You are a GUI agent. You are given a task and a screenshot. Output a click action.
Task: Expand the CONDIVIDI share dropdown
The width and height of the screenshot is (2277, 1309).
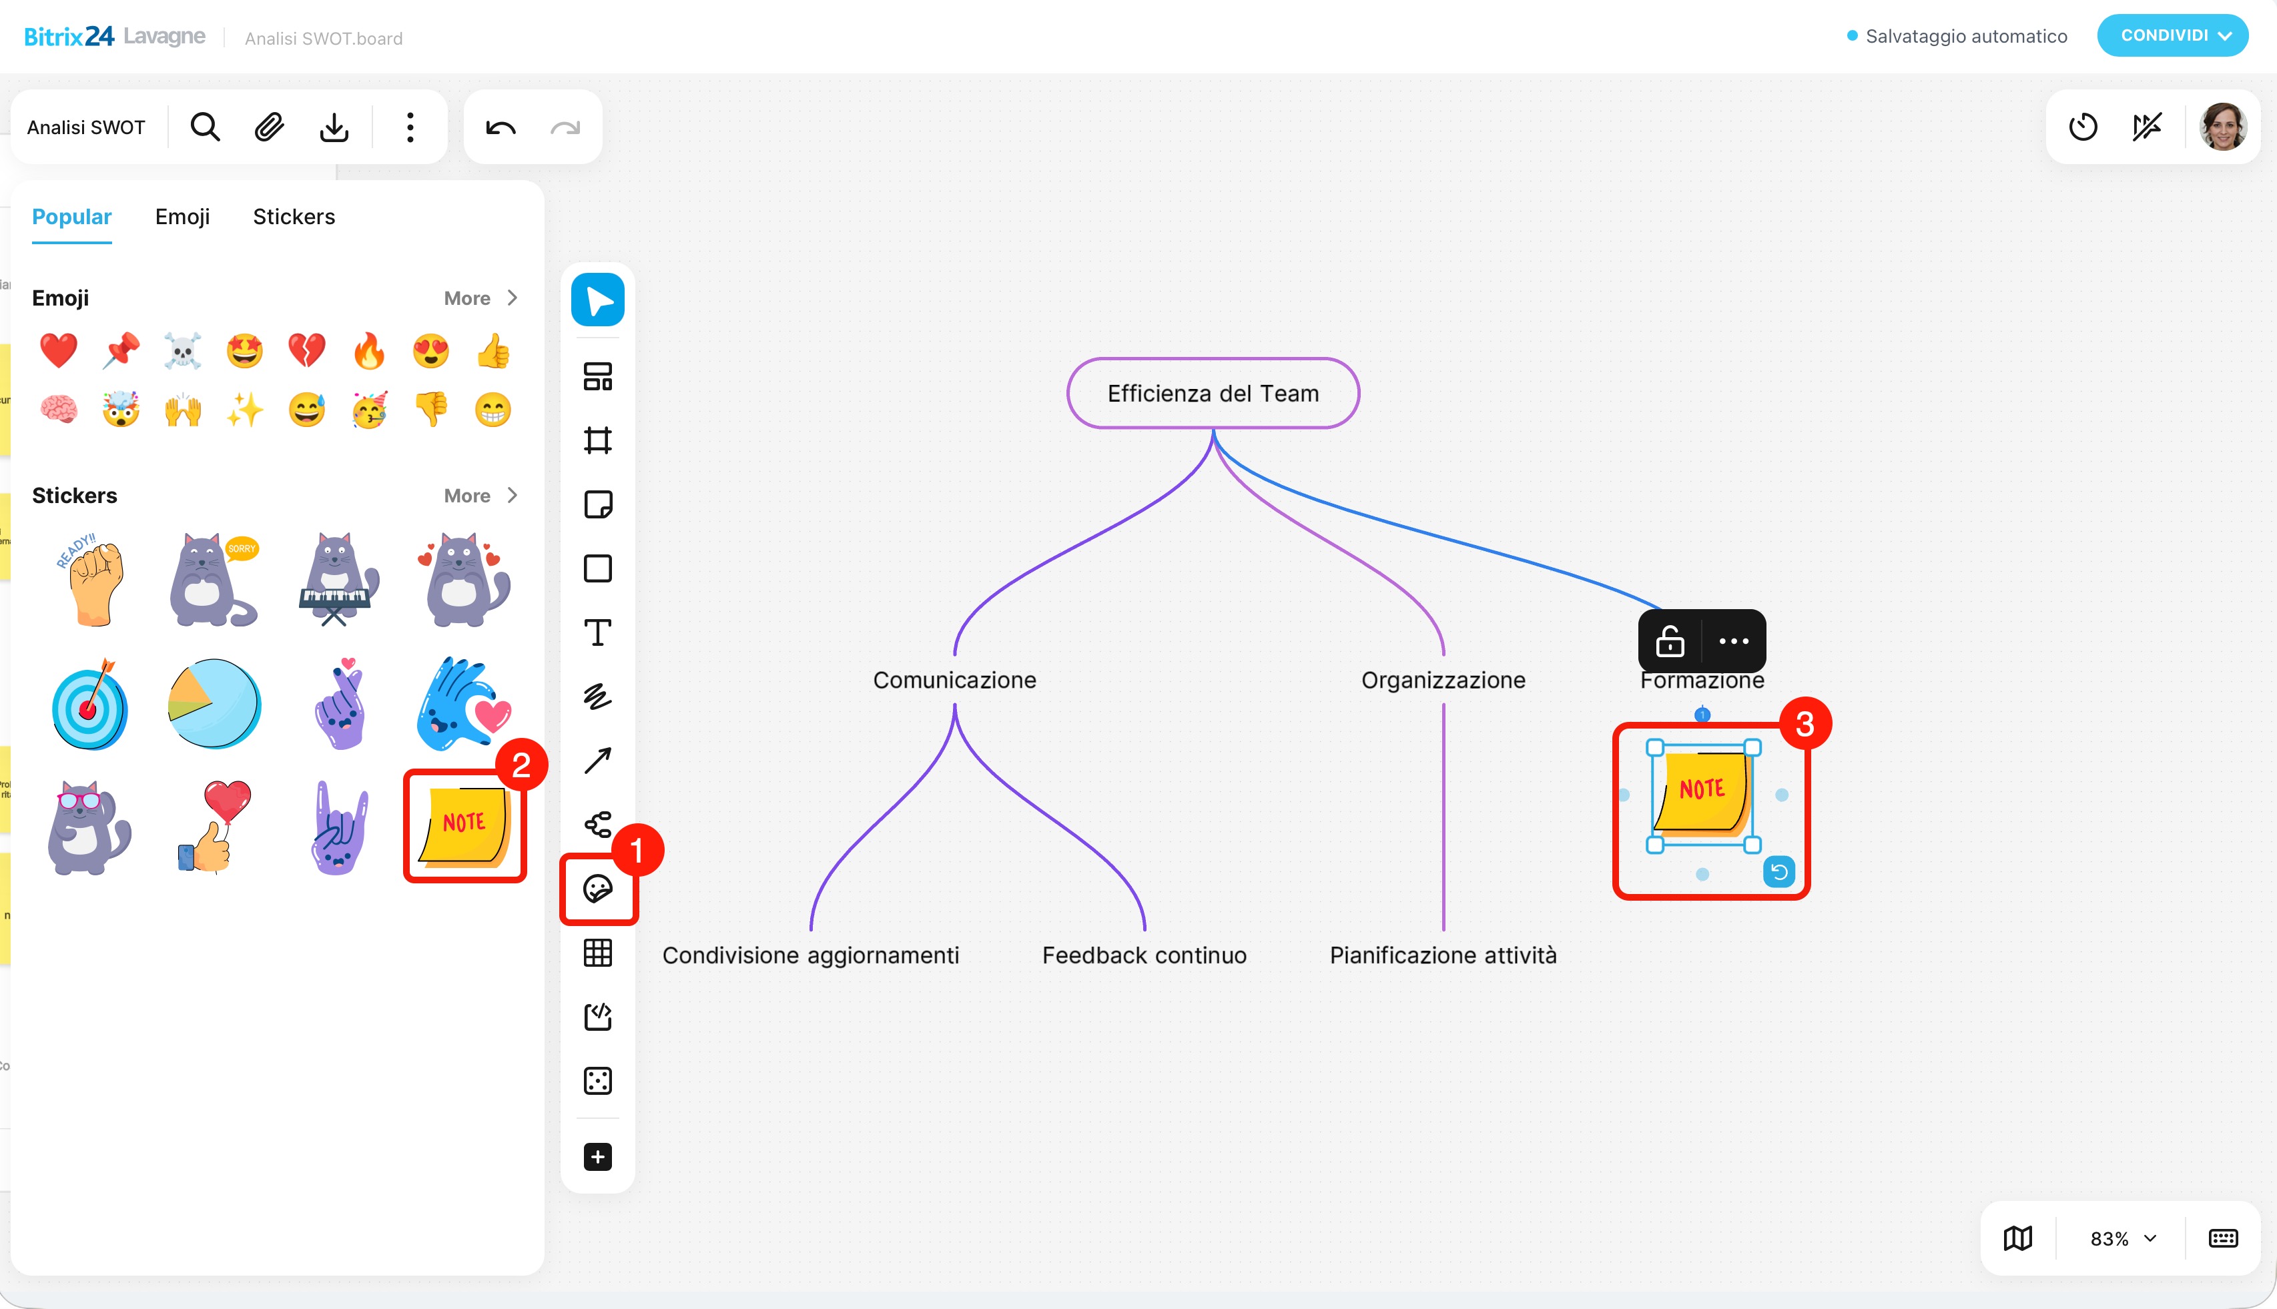(x=2172, y=35)
